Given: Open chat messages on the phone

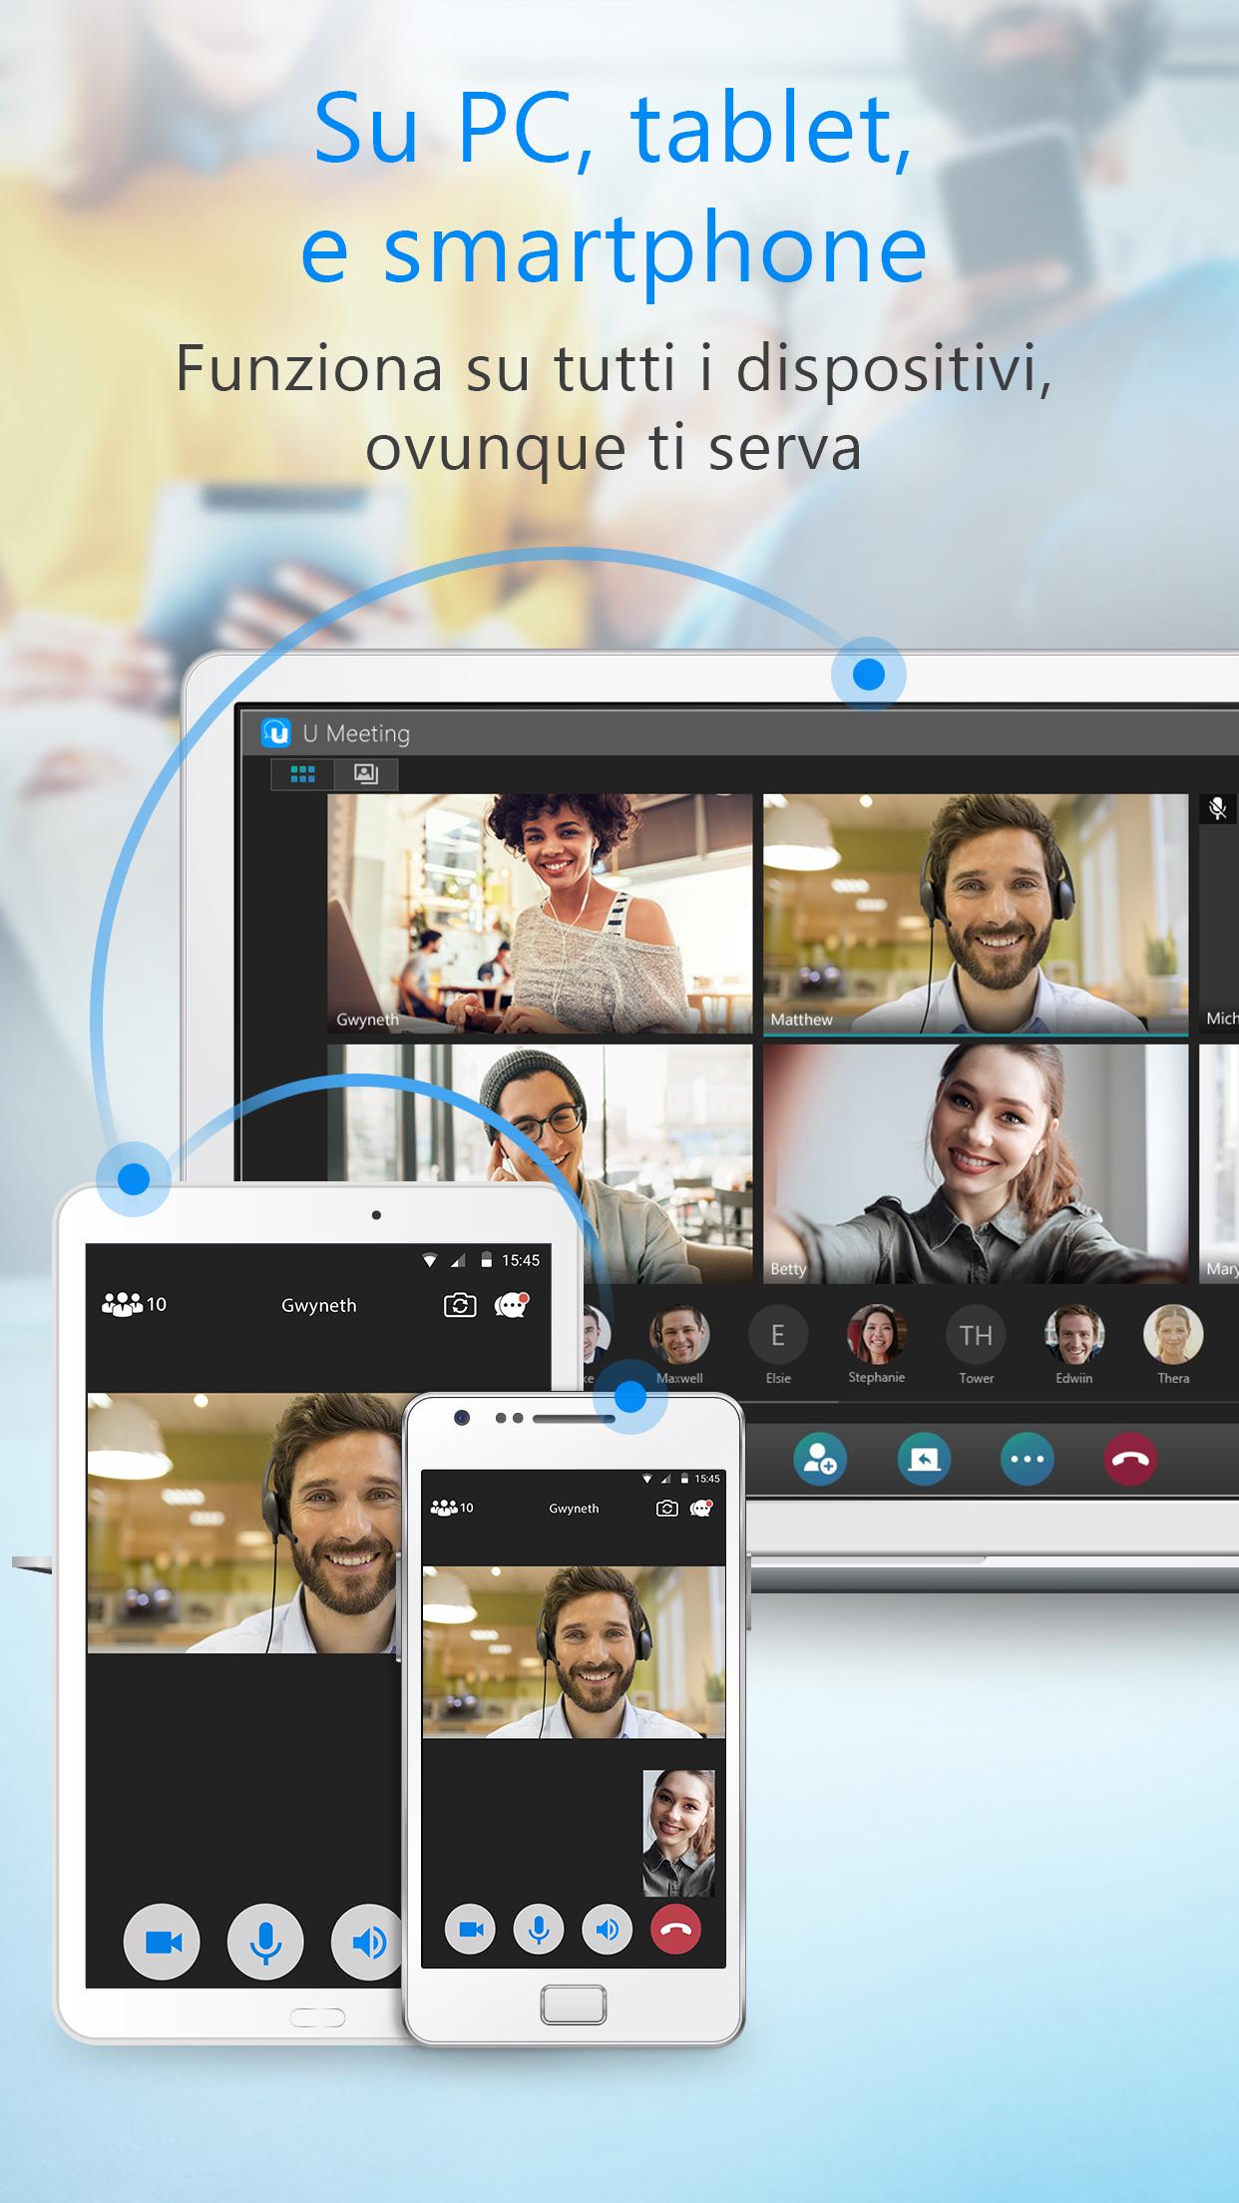Looking at the screenshot, I should [x=702, y=1508].
